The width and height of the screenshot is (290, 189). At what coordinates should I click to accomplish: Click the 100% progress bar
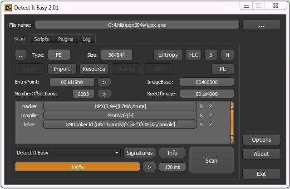pyautogui.click(x=77, y=167)
